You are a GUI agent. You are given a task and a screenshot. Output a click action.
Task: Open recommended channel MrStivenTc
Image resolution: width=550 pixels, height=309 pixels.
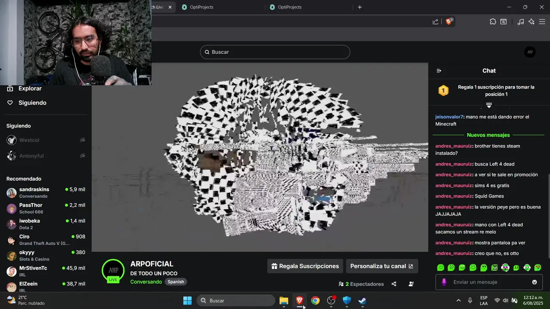pos(46,271)
